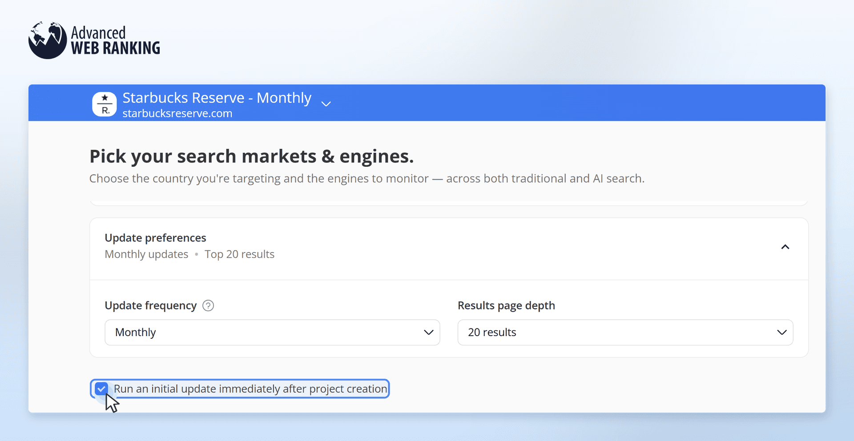Click the Results page depth label

click(507, 305)
